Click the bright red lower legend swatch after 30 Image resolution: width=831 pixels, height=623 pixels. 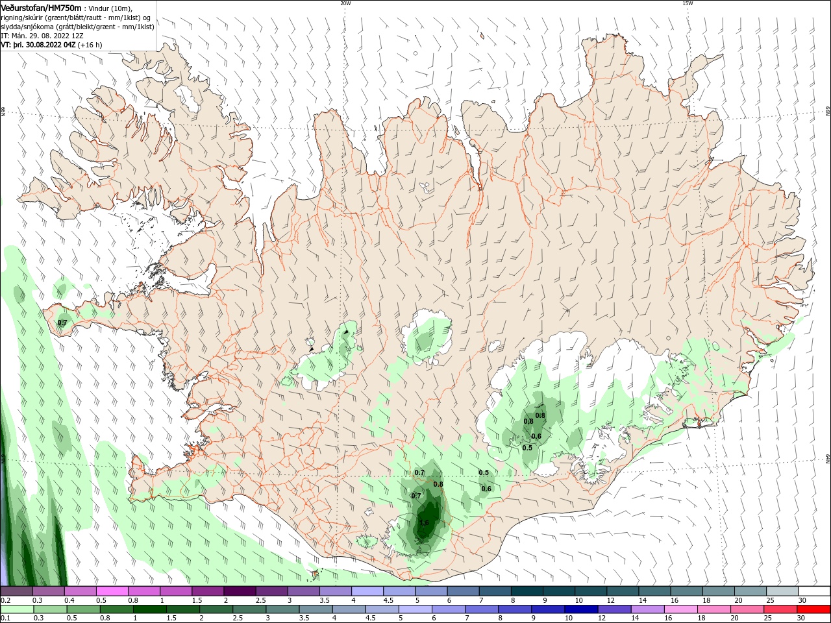tap(813, 609)
